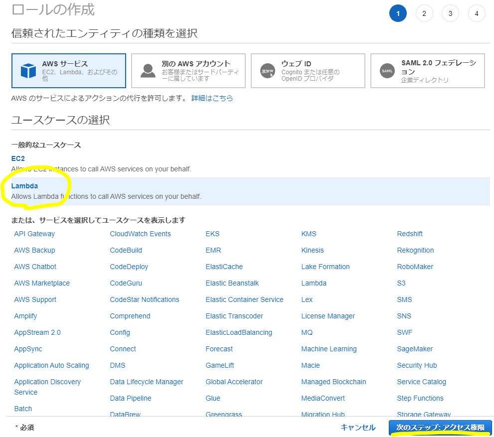Choose the ウェブ ID entity card
This screenshot has height=437, width=494.
click(x=308, y=71)
